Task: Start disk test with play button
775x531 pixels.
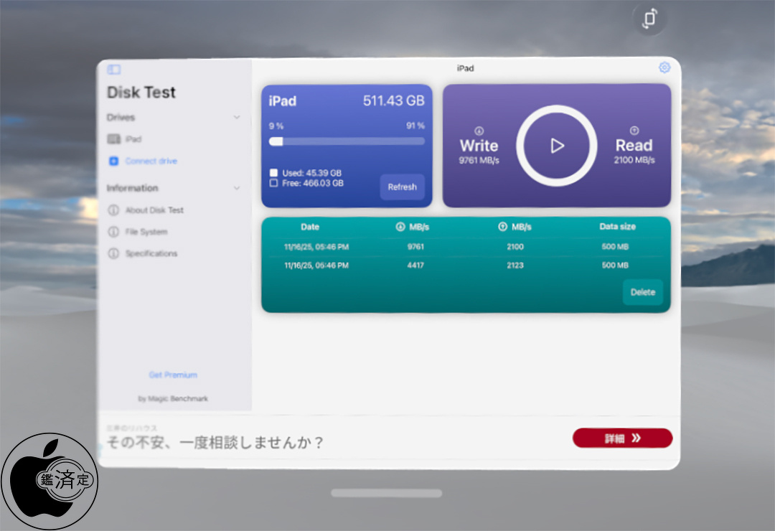Action: (557, 146)
